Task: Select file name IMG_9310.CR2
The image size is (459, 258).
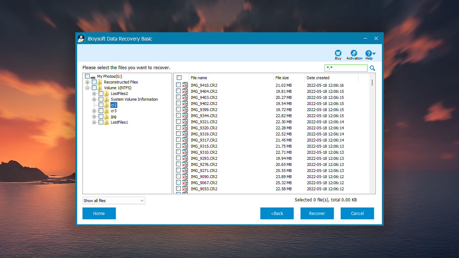Action: [x=204, y=152]
